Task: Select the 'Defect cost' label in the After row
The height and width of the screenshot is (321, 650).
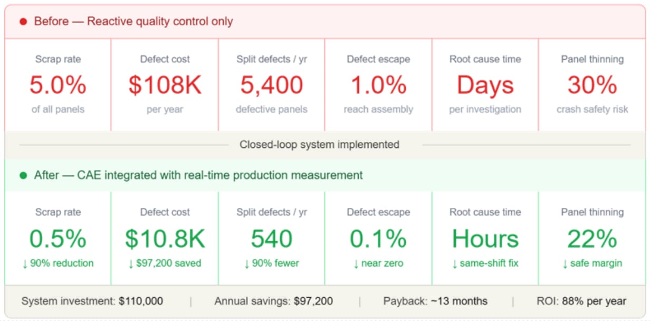Action: pos(165,212)
